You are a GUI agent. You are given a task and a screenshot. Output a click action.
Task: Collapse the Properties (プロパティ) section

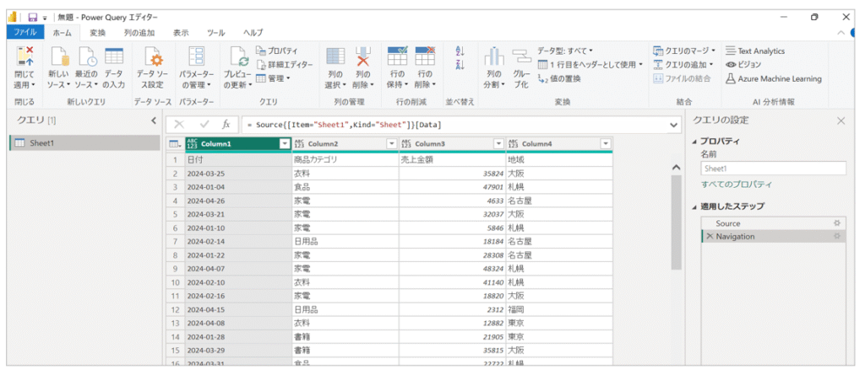tap(694, 142)
